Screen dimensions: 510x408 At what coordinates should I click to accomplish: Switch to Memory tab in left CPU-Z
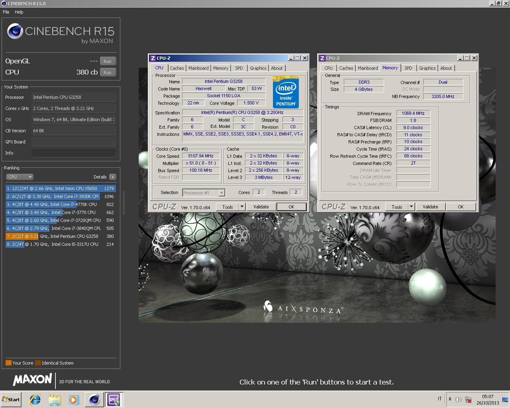click(x=221, y=68)
